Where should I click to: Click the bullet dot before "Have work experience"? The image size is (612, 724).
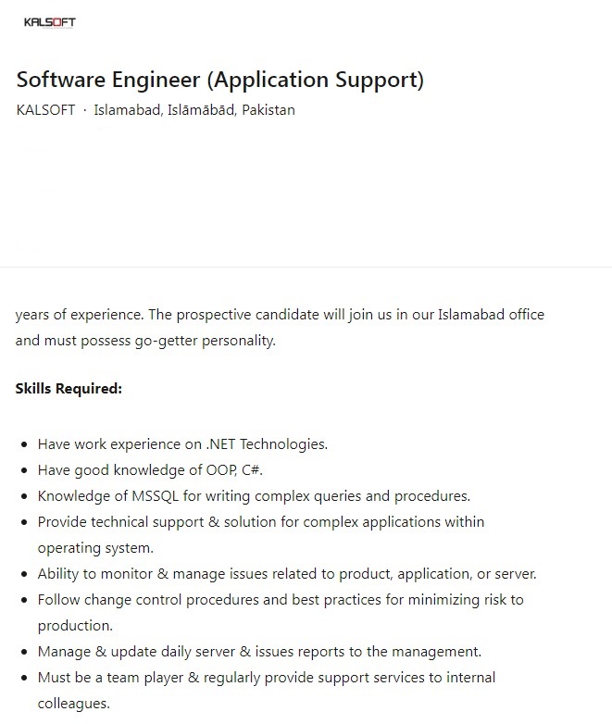click(x=23, y=444)
